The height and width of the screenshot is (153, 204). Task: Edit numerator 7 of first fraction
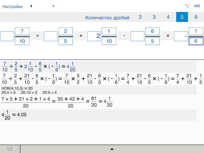[22, 31]
